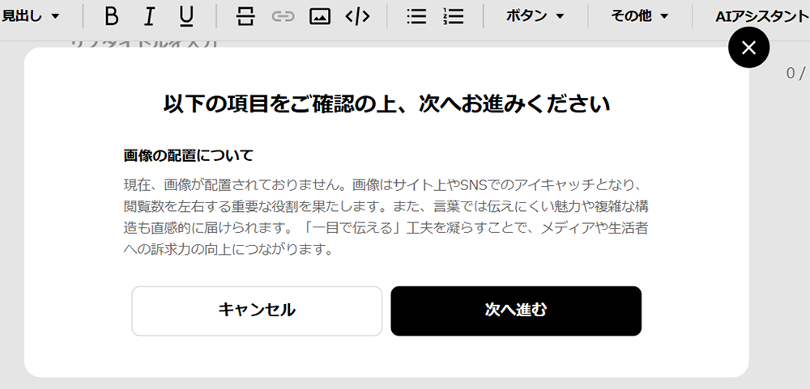Toggle underline formatting in the toolbar
Viewport: 810px width, 389px height.
pos(186,16)
